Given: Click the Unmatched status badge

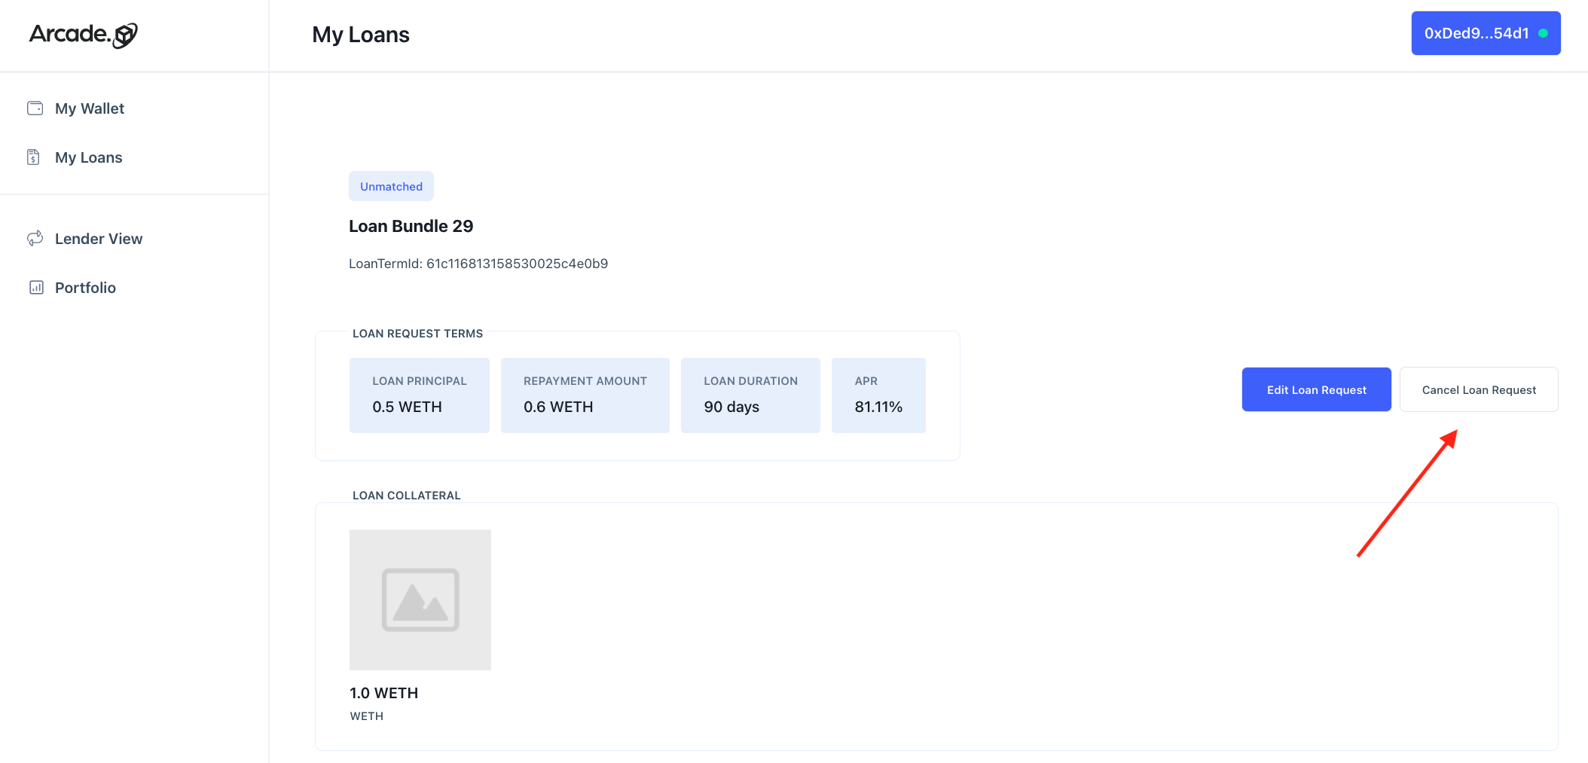Looking at the screenshot, I should click(x=391, y=186).
